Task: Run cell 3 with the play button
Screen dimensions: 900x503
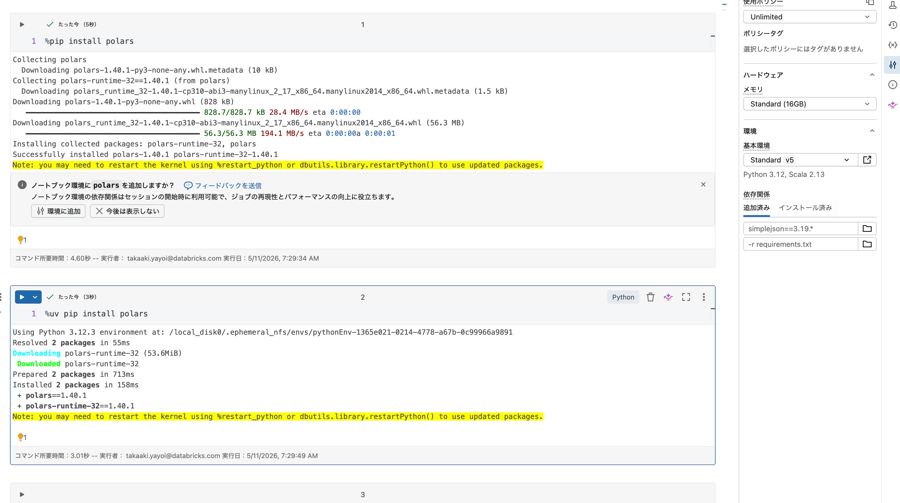Action: (x=22, y=494)
